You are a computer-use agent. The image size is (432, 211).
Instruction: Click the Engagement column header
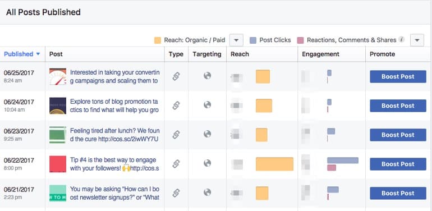click(320, 54)
